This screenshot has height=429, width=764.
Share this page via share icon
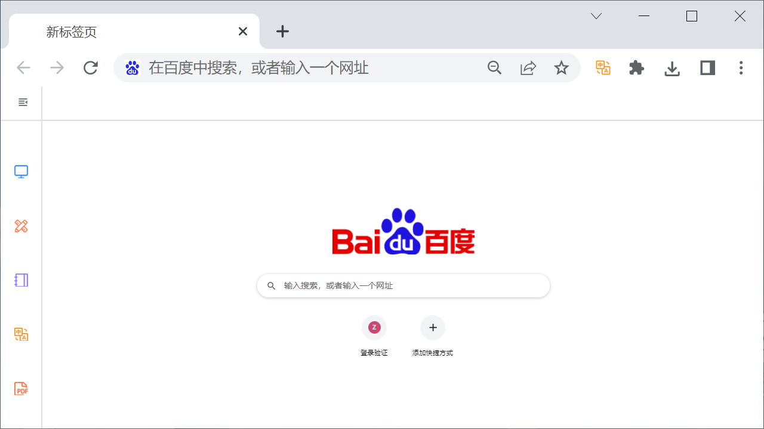coord(528,68)
